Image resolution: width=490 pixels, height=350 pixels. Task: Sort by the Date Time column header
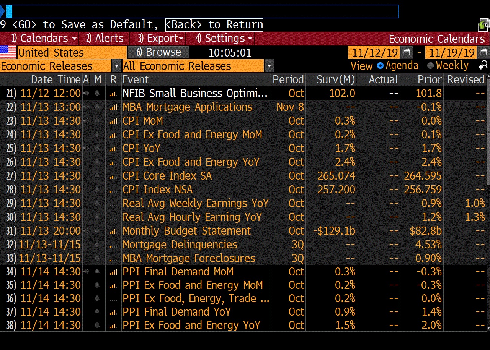(56, 79)
